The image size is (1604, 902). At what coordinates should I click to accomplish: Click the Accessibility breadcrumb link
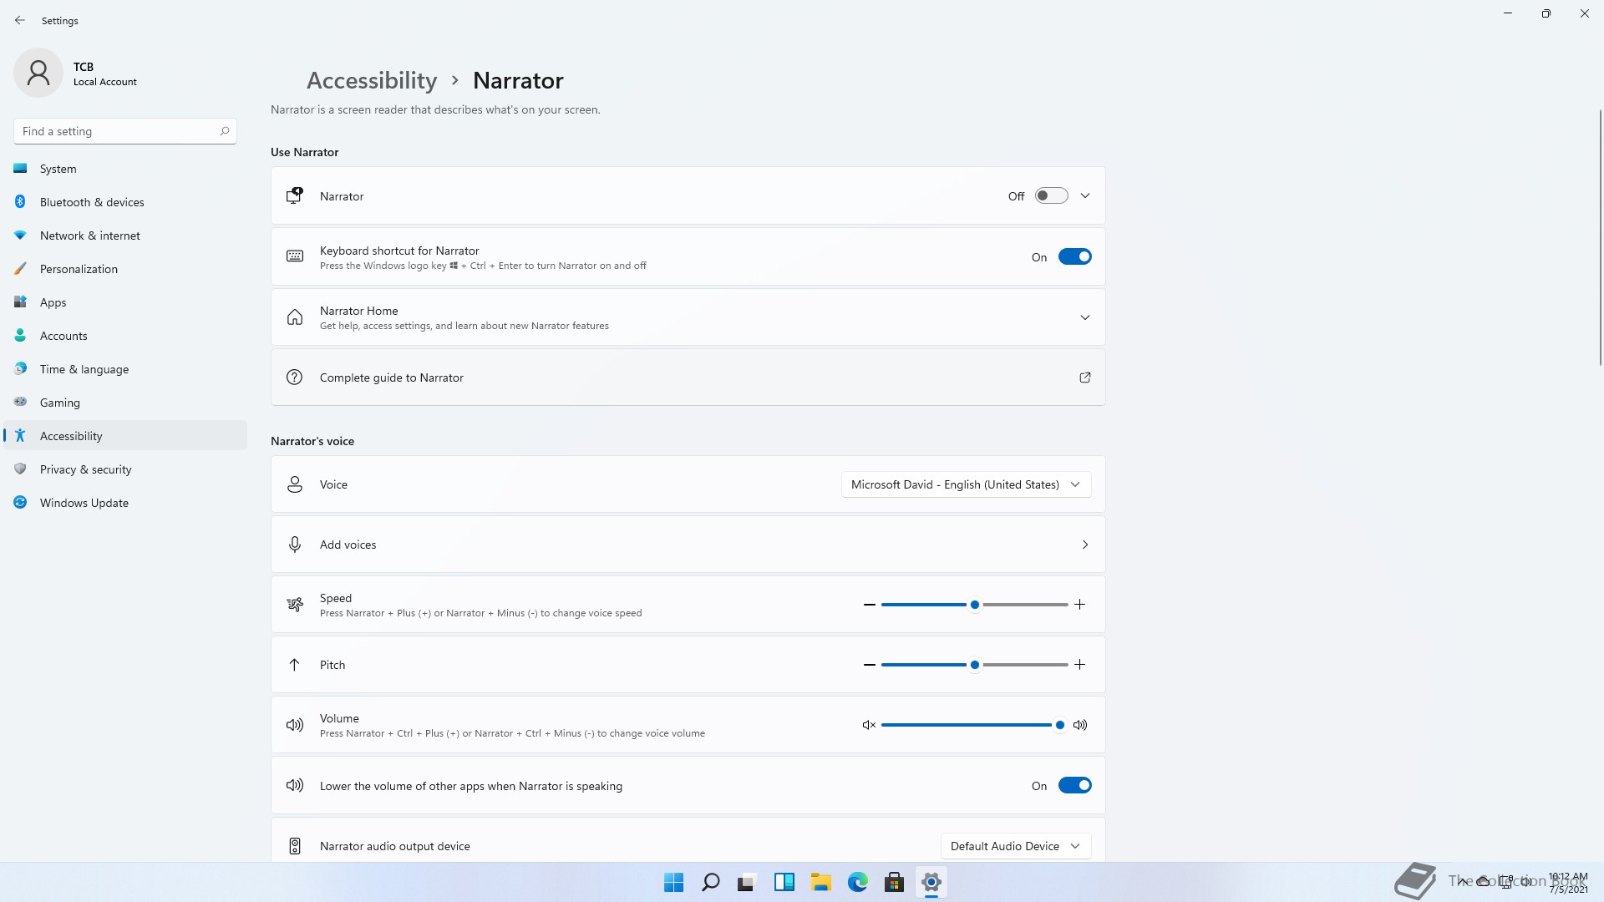tap(372, 80)
